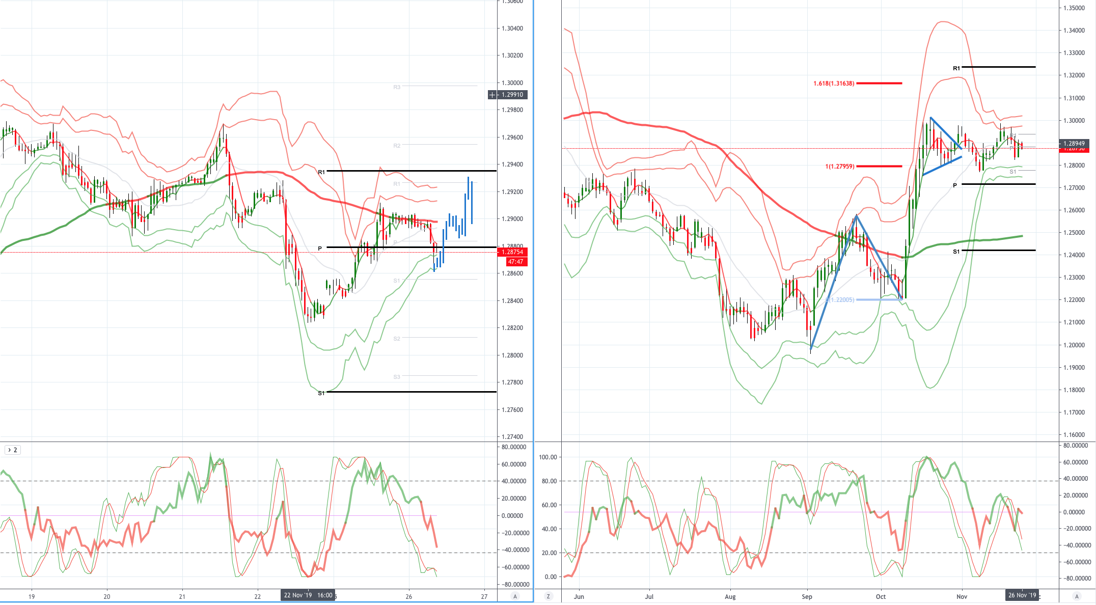Click the faint grey R2 pivot label
The height and width of the screenshot is (605, 1096).
point(397,146)
